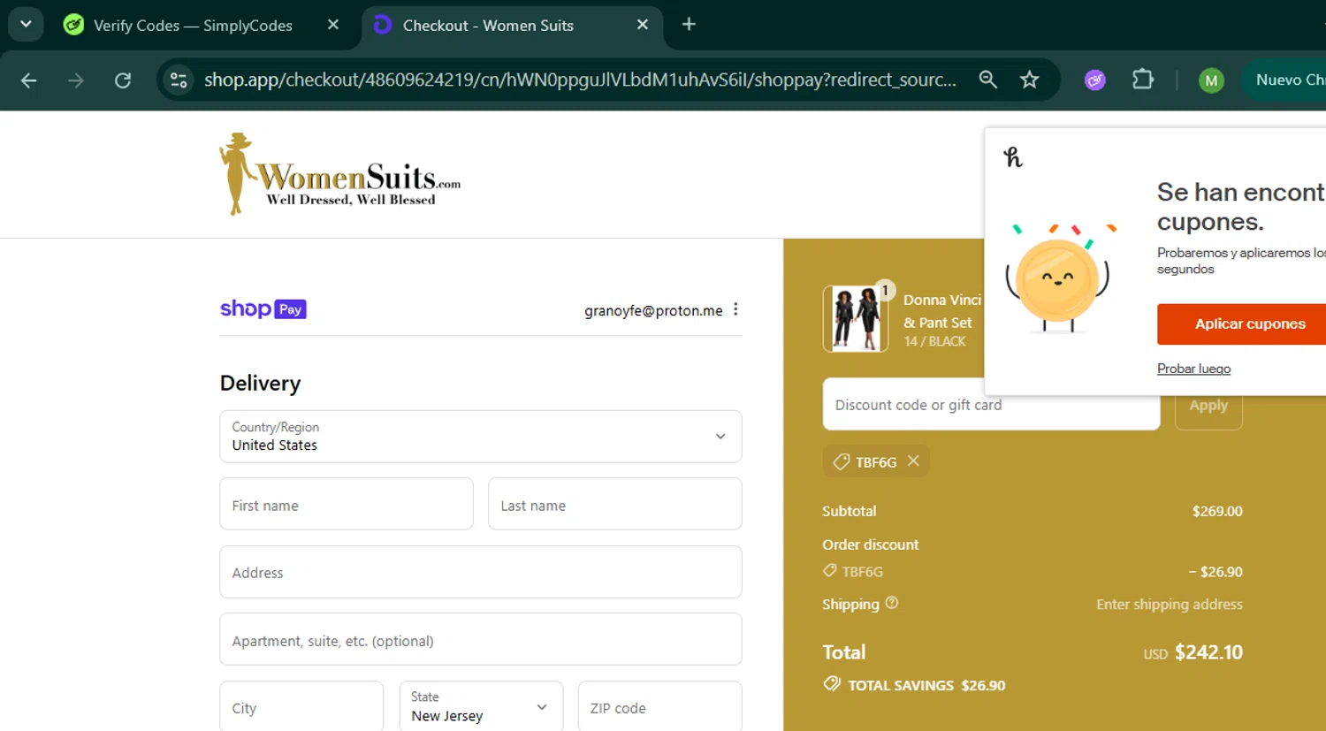Click the $242.10 total amount
The image size is (1326, 731).
(x=1208, y=652)
